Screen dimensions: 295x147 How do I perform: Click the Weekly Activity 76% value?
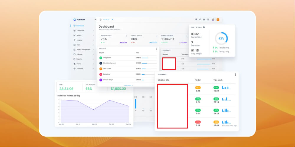(x=104, y=39)
